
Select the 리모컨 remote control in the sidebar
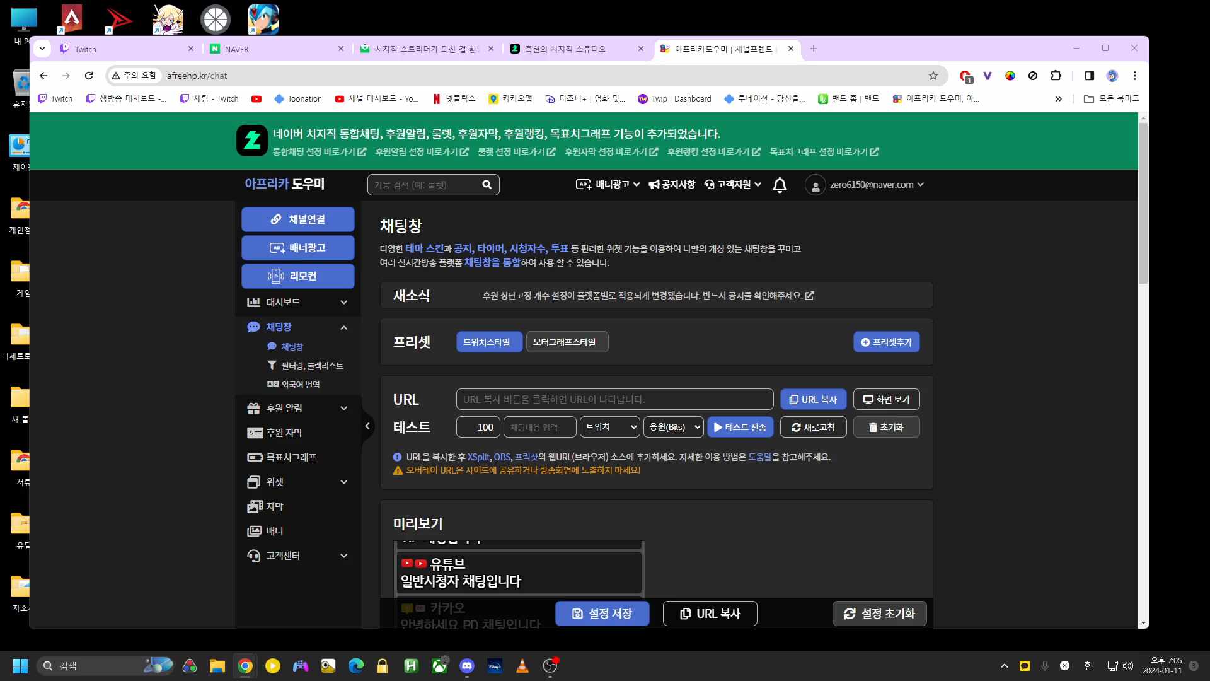point(297,276)
